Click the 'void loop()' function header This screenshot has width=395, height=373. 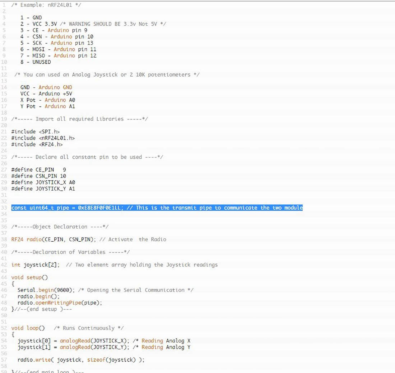pos(28,328)
